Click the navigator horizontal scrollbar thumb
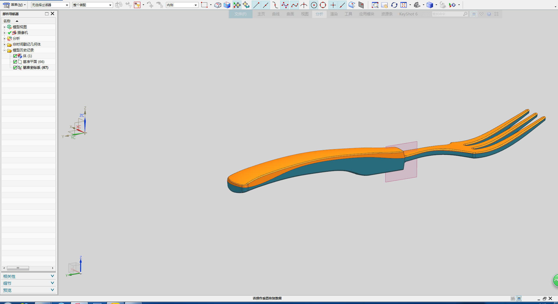558x304 pixels. tap(18, 268)
